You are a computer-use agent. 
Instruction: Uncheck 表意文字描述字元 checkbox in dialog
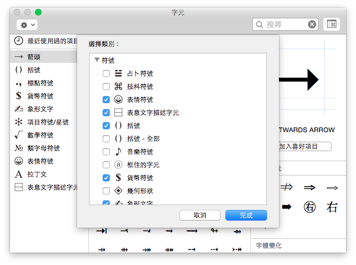106,113
